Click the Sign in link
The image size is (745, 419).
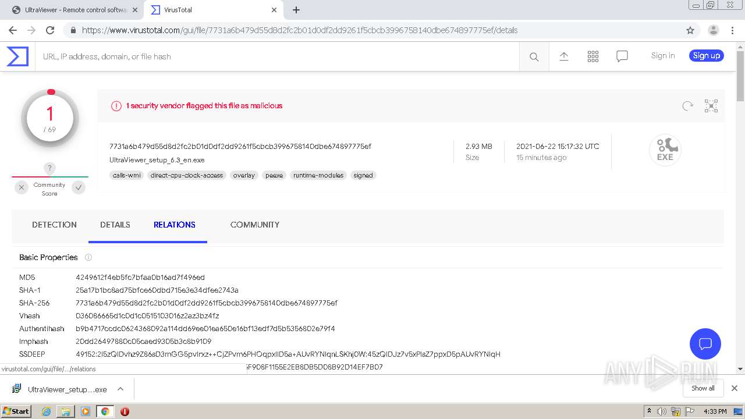click(663, 56)
